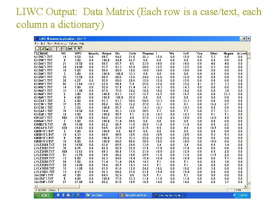
Task: Click the Paste toolbar icon
Action: click(x=64, y=48)
